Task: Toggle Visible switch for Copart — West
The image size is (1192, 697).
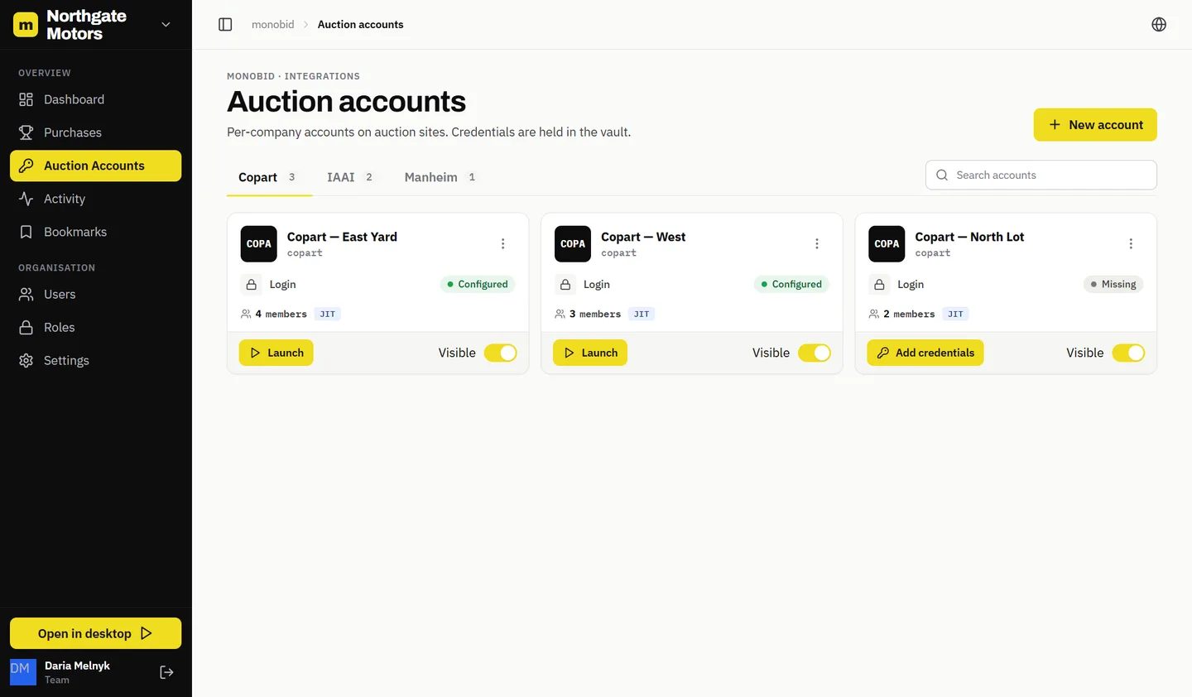Action: [x=815, y=353]
